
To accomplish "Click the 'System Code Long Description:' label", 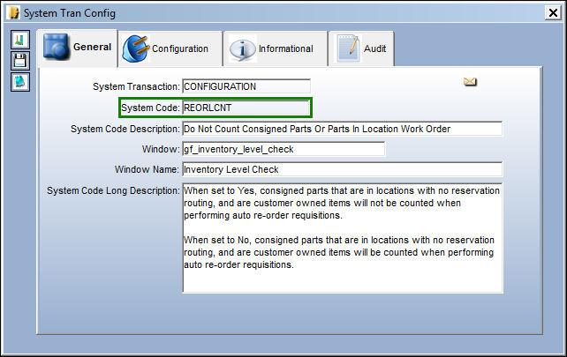I will click(113, 190).
